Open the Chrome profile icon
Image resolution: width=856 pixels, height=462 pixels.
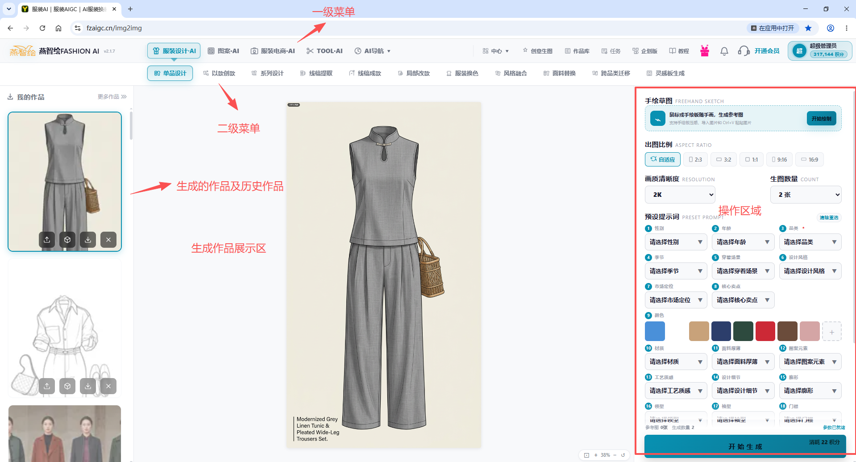tap(831, 28)
